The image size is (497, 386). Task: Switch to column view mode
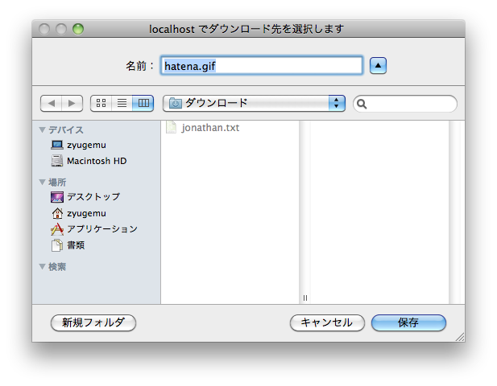143,103
